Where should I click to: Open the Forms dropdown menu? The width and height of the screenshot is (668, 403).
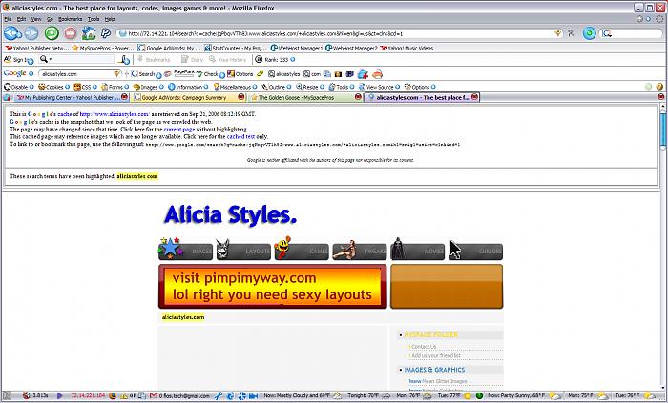(x=115, y=87)
